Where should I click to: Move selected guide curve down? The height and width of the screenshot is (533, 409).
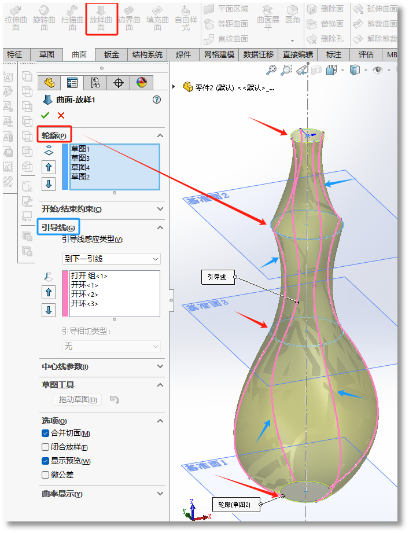point(49,310)
